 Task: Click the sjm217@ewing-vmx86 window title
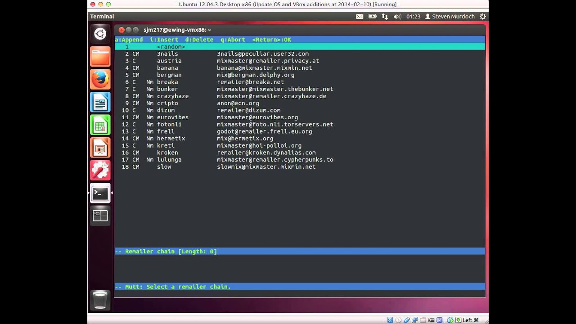[177, 30]
